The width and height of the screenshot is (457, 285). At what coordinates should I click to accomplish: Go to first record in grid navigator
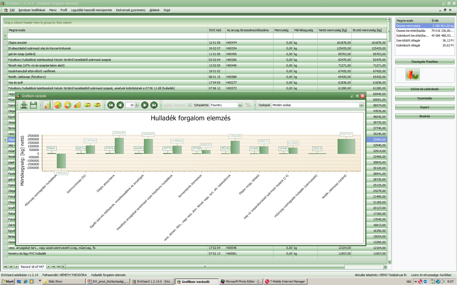(x=6, y=267)
